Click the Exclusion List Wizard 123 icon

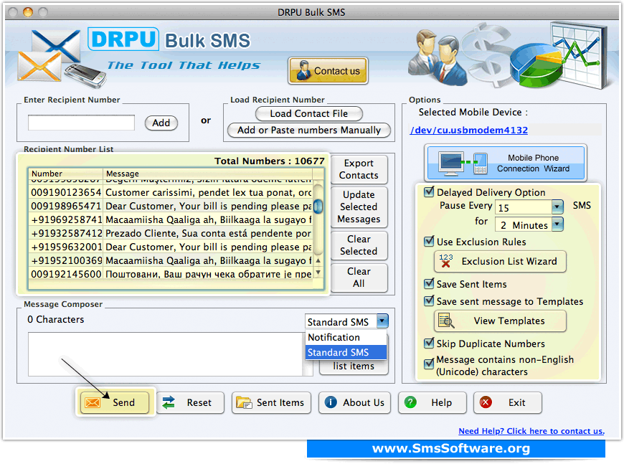click(445, 261)
